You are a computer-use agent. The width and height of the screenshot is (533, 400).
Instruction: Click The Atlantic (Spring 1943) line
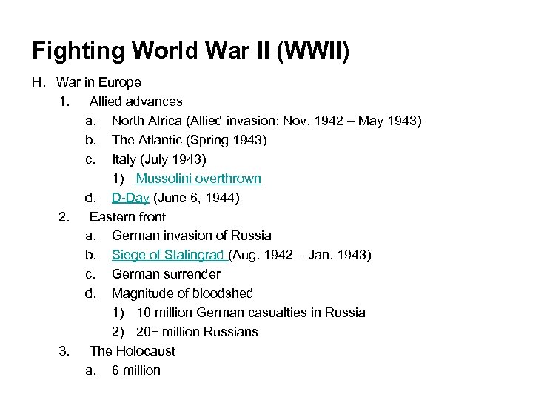[x=190, y=140]
